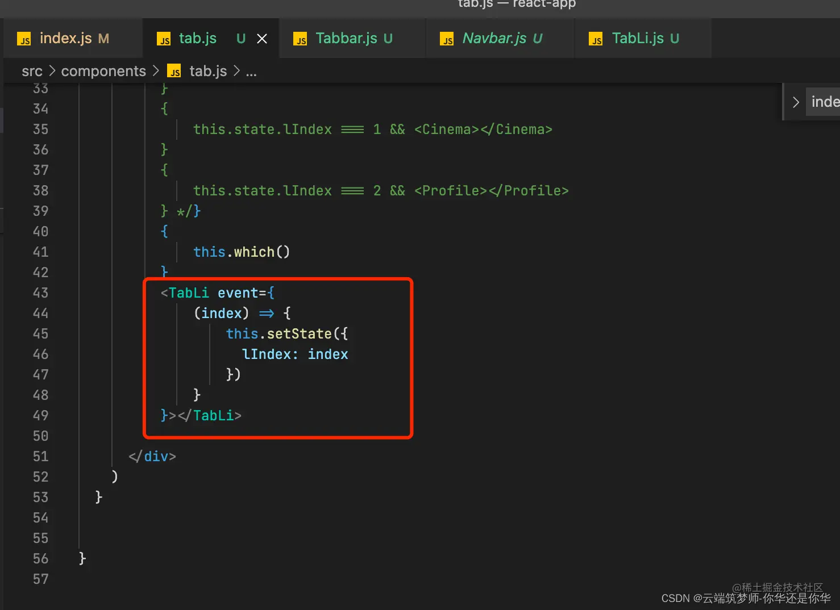Click the JS file icon on Navbar.js tab

(447, 39)
